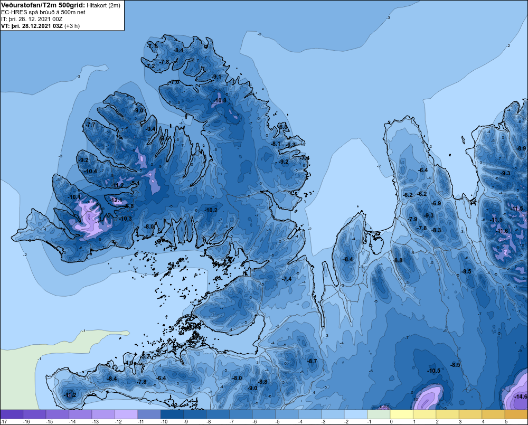Click the light green legend swatch between -1 and 0
Image resolution: width=528 pixels, height=425 pixels.
pos(379,414)
